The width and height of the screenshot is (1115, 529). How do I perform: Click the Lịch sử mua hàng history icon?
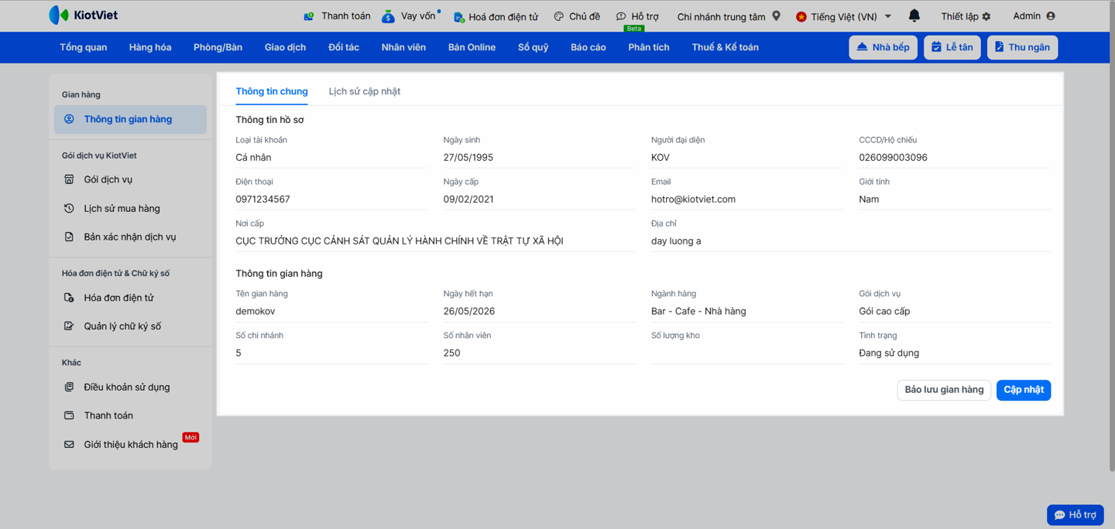pyautogui.click(x=69, y=208)
